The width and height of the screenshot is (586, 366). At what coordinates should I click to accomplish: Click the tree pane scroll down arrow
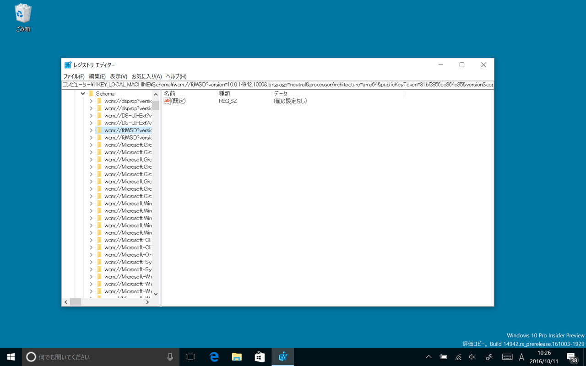[x=156, y=294]
